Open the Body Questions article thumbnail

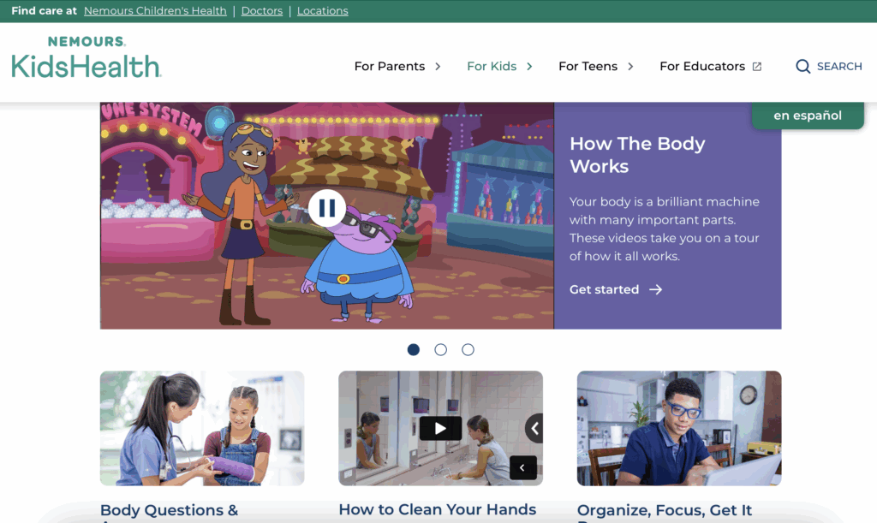click(202, 428)
